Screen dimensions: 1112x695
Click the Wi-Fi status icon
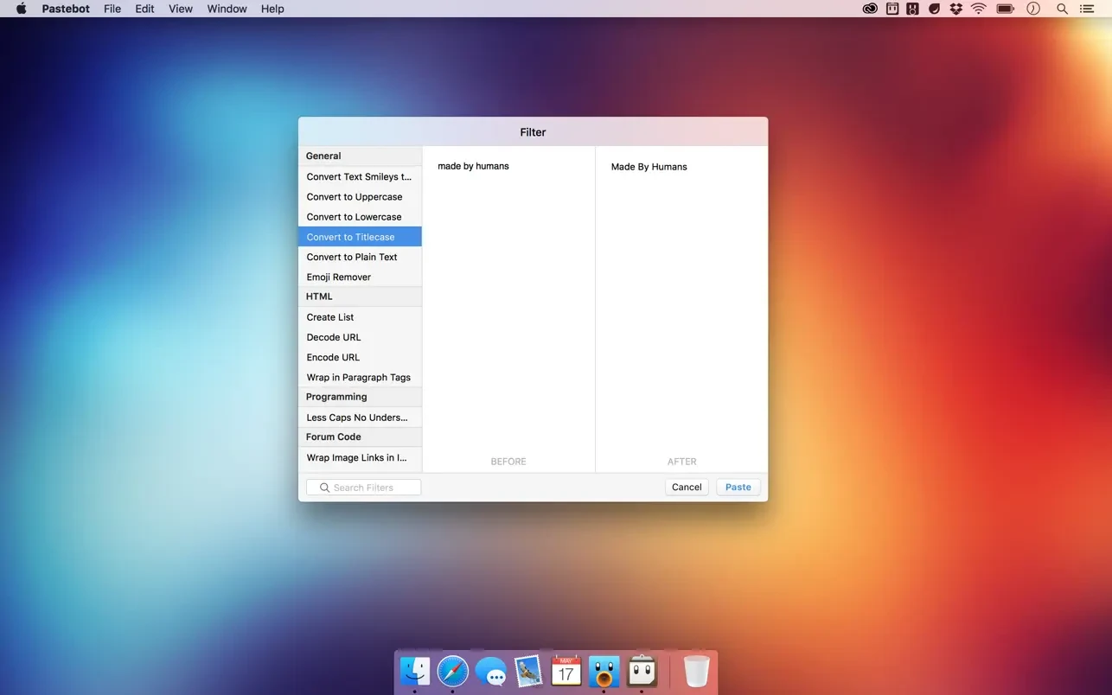tap(979, 9)
